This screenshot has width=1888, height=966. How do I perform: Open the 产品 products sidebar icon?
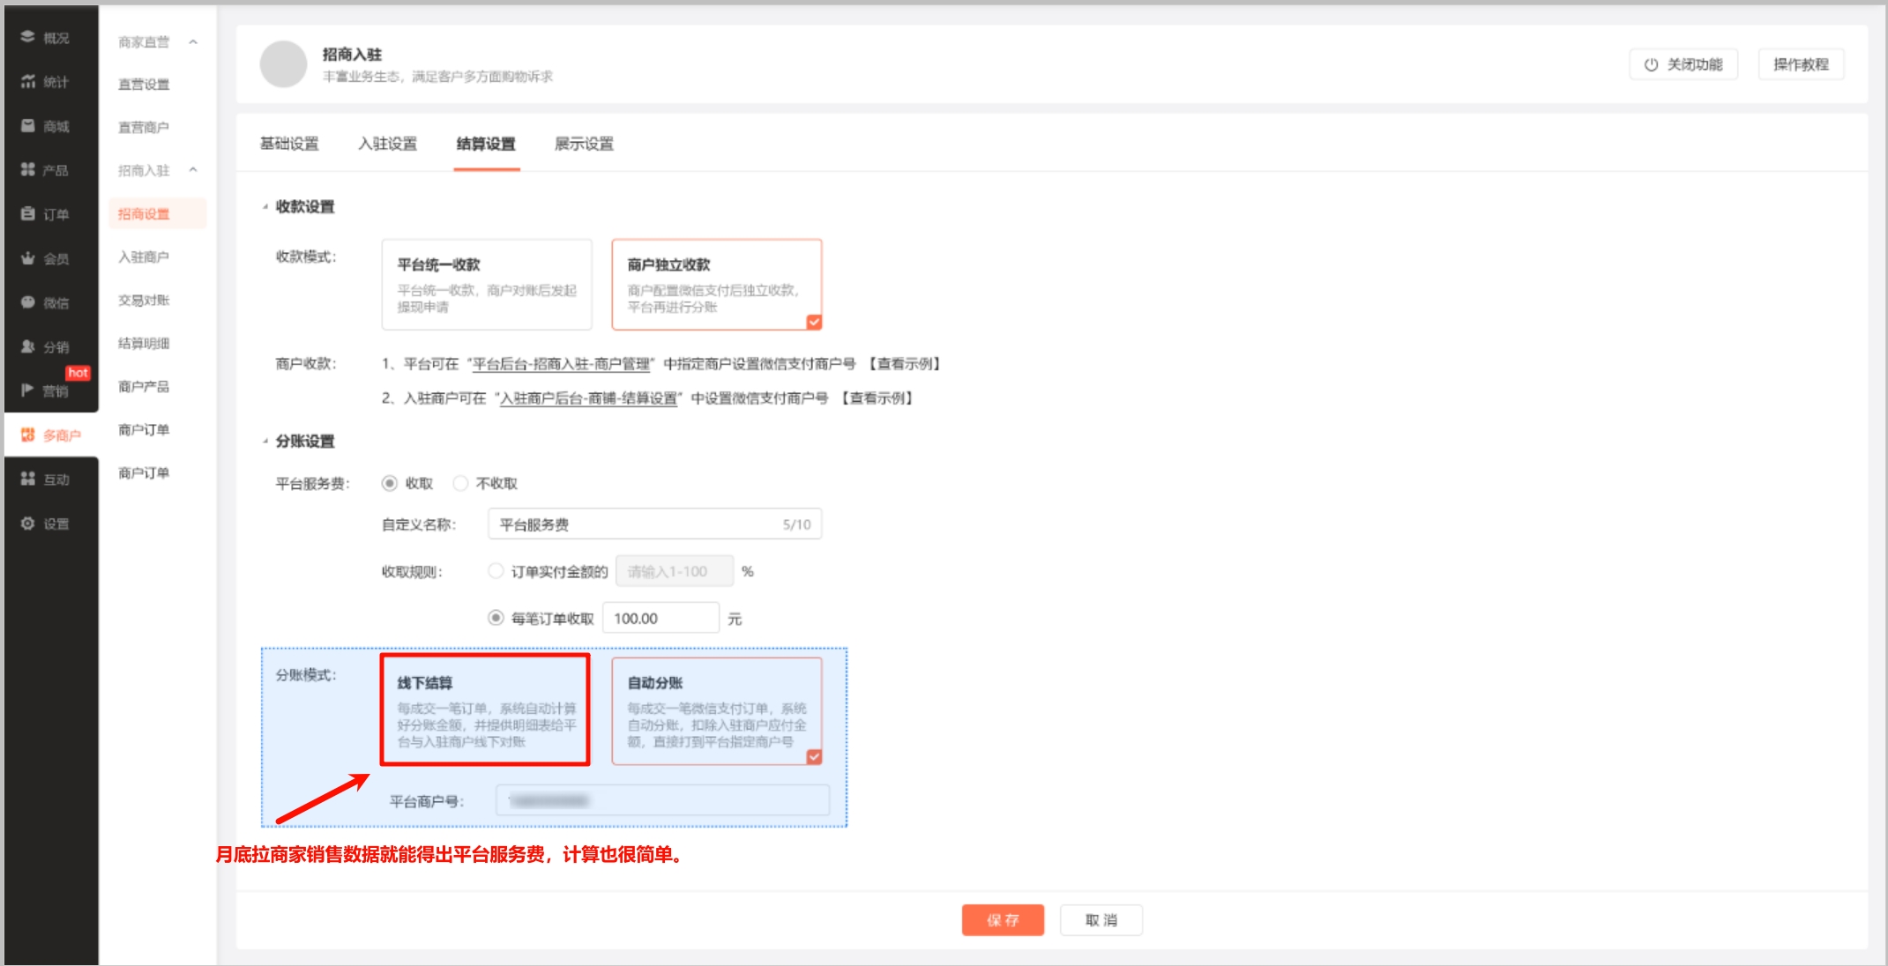coord(28,169)
